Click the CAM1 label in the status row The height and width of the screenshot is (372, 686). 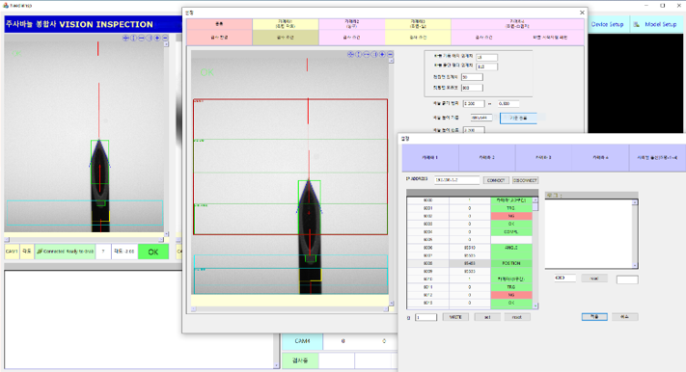tap(12, 252)
